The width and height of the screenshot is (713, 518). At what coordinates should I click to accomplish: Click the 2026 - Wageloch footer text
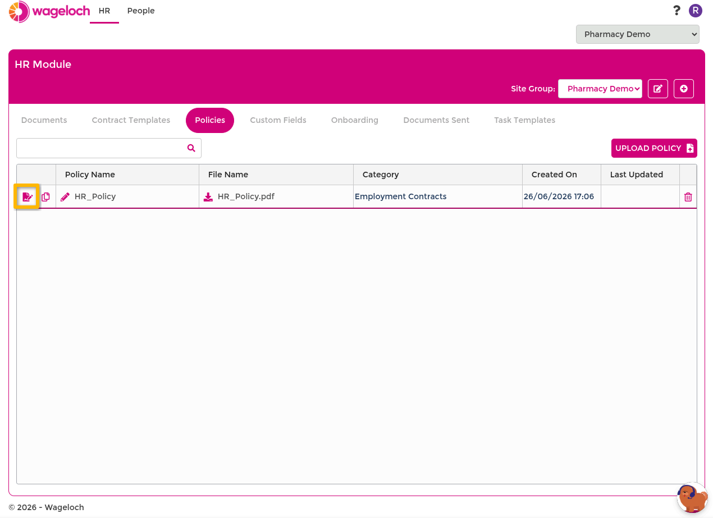click(x=46, y=507)
